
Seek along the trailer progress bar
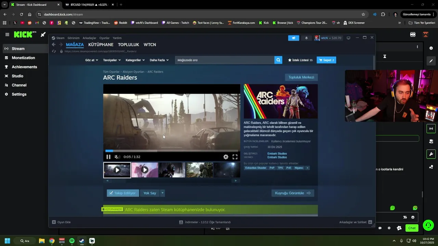[x=172, y=151]
